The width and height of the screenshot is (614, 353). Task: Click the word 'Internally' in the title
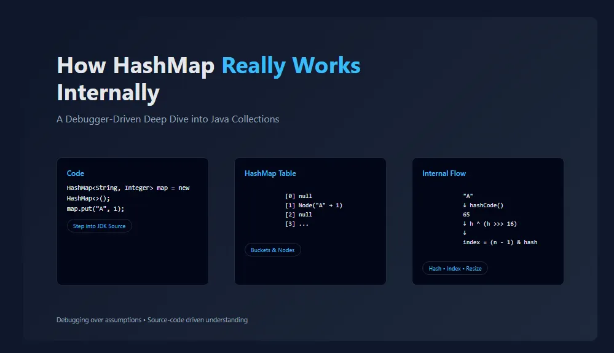pyautogui.click(x=108, y=93)
